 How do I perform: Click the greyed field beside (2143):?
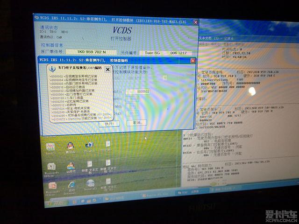(x=132, y=113)
